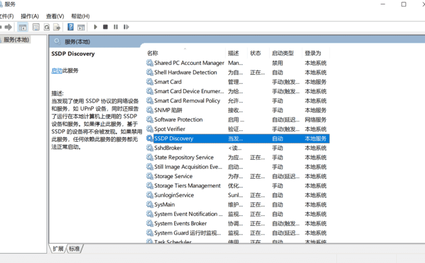
Task: Click gear icon beside SSDP Discovery row
Action: (150, 138)
